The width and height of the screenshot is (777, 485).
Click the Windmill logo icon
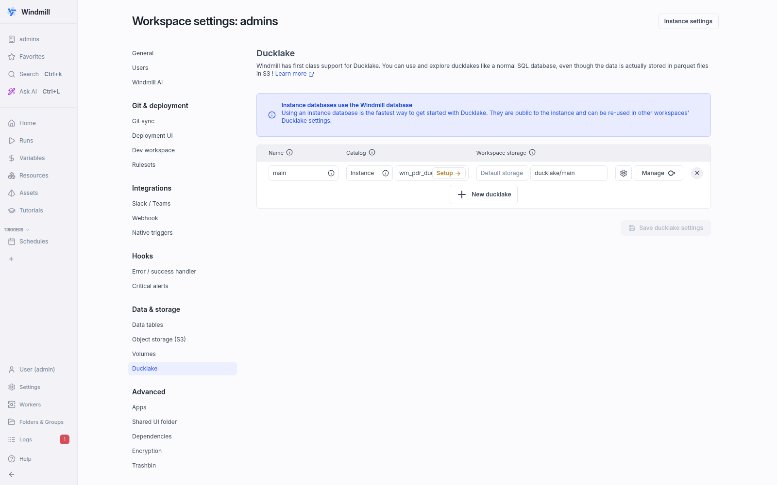pos(12,12)
